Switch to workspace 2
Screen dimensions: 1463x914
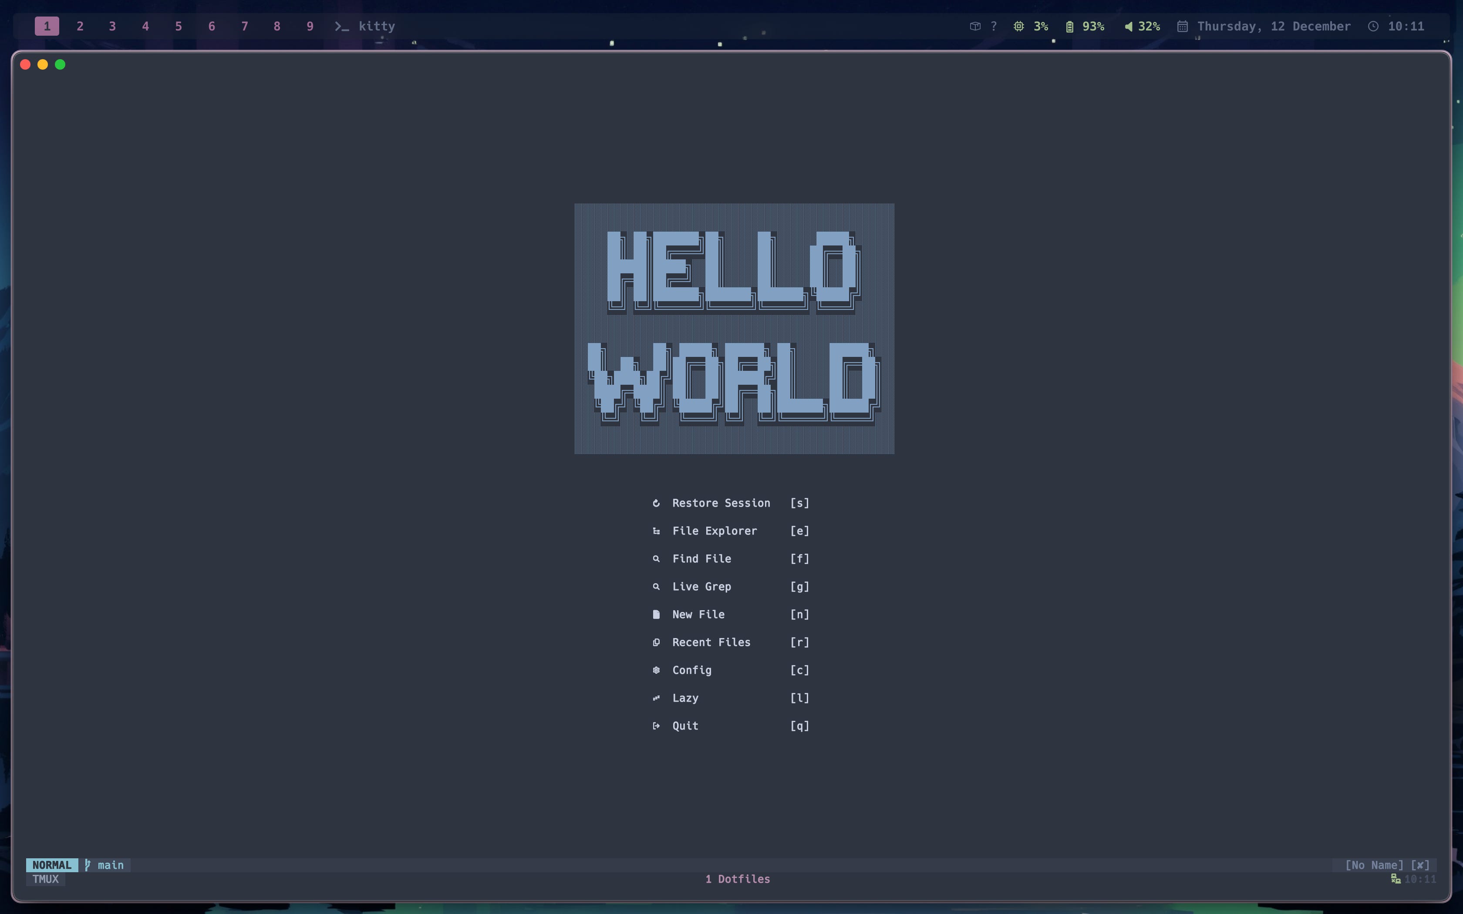80,26
